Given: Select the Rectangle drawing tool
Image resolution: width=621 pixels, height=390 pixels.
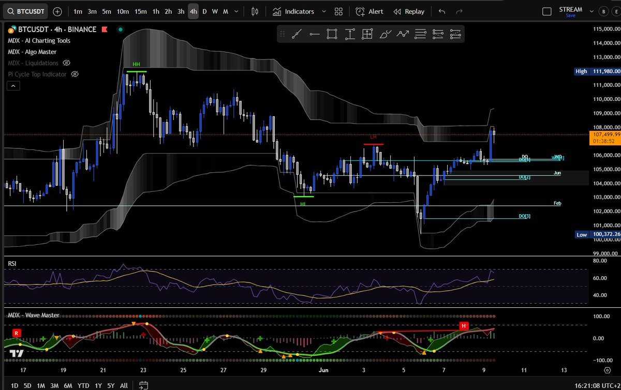Looking at the screenshot, I should point(332,34).
